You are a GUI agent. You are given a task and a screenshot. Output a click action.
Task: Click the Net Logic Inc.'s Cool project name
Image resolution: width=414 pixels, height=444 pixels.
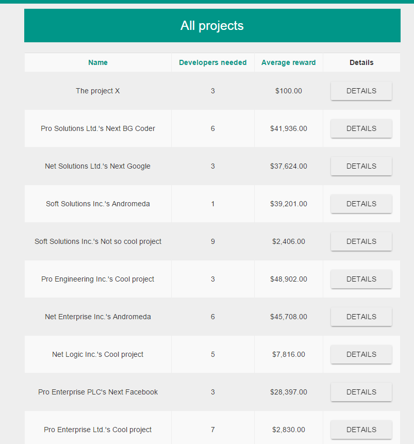[x=97, y=354]
